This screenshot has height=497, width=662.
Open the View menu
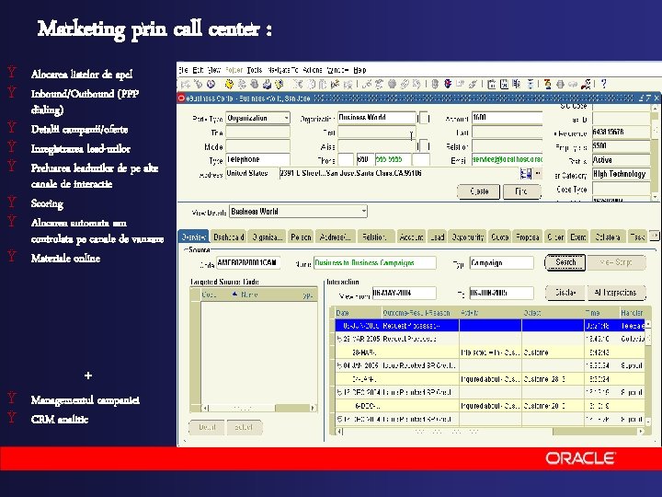tap(214, 70)
